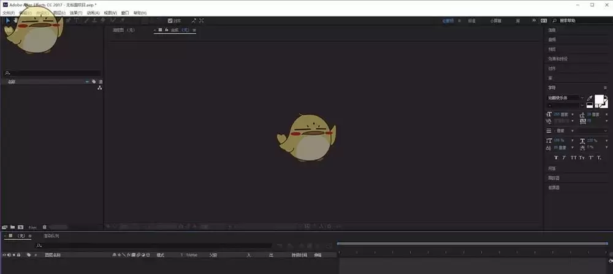Screen dimensions: 613x274
Task: Select the Puppet Pin tool
Action: (x=122, y=20)
